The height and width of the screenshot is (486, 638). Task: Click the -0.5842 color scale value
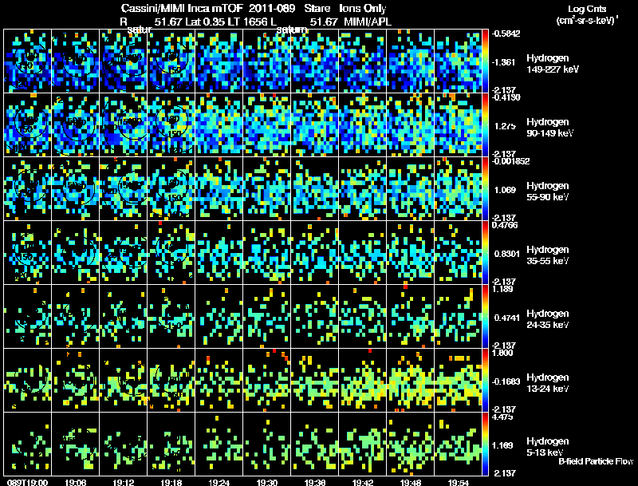point(506,34)
